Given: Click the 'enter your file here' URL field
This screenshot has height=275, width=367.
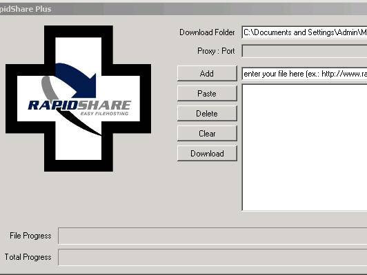Looking at the screenshot, I should (304, 74).
